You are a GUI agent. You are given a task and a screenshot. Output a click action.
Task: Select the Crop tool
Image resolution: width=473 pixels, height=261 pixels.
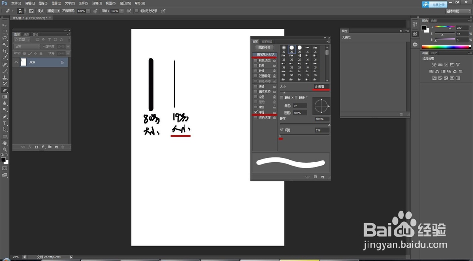[x=5, y=51]
